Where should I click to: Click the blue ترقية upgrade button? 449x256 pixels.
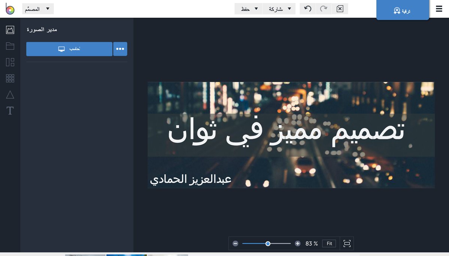coord(403,11)
